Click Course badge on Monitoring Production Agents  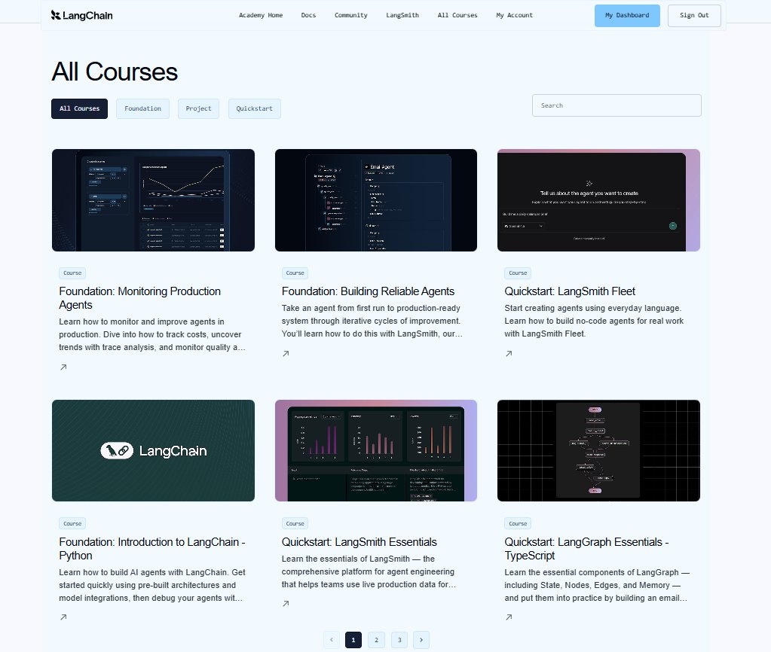tap(72, 273)
